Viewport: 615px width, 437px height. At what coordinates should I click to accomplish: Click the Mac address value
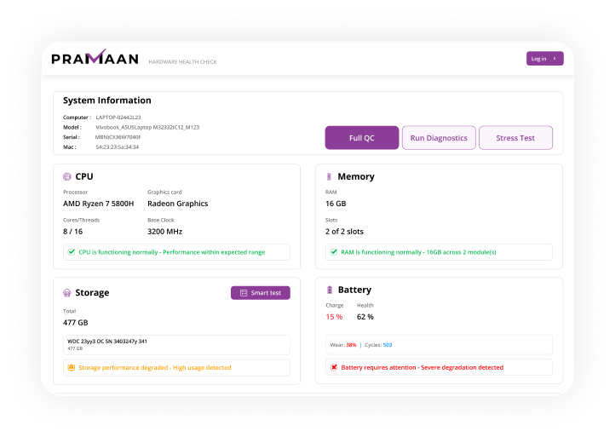pyautogui.click(x=118, y=147)
